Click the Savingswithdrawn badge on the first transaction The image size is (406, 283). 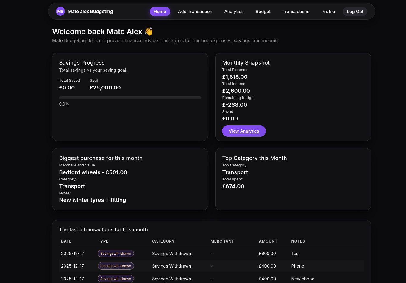115,253
